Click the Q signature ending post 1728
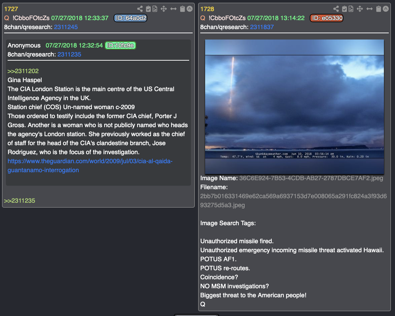Image resolution: width=395 pixels, height=316 pixels. 203,304
